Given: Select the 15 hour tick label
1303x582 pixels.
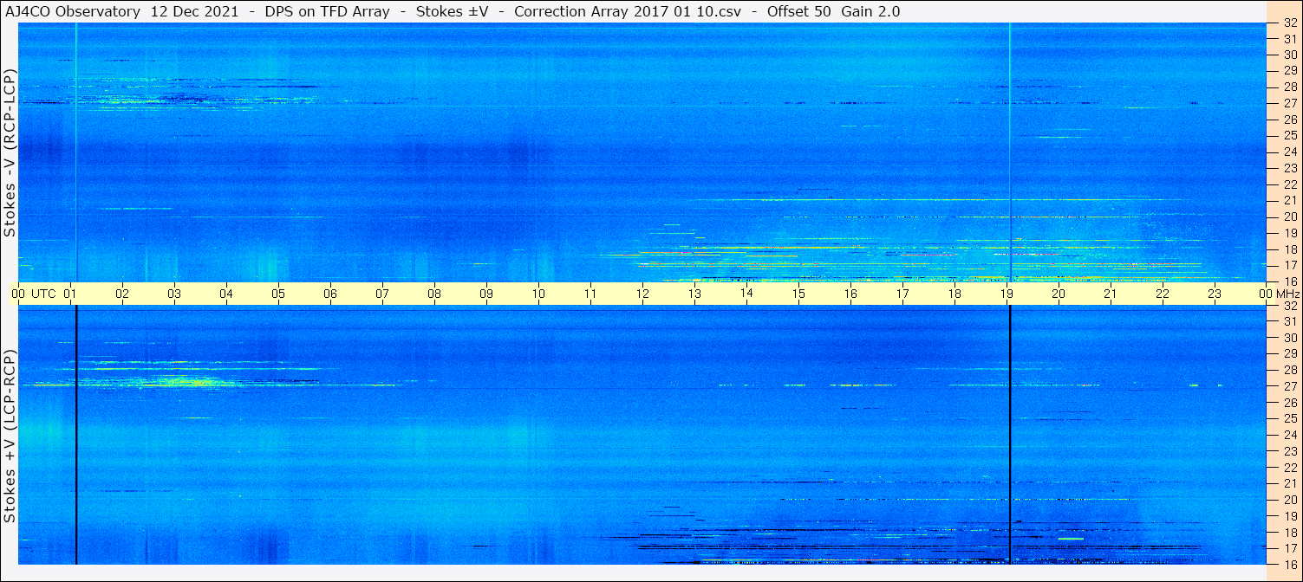Looking at the screenshot, I should coord(799,294).
